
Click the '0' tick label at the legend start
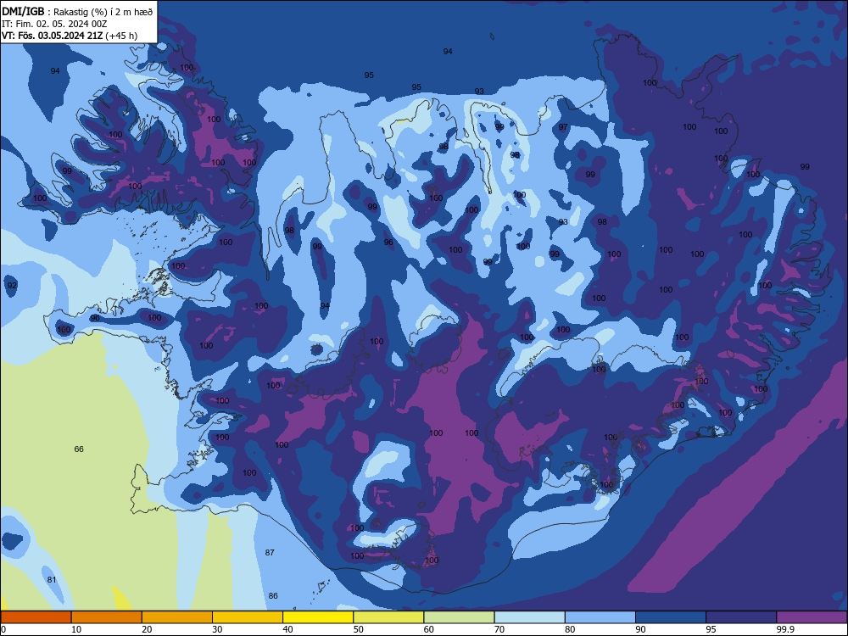(3, 629)
